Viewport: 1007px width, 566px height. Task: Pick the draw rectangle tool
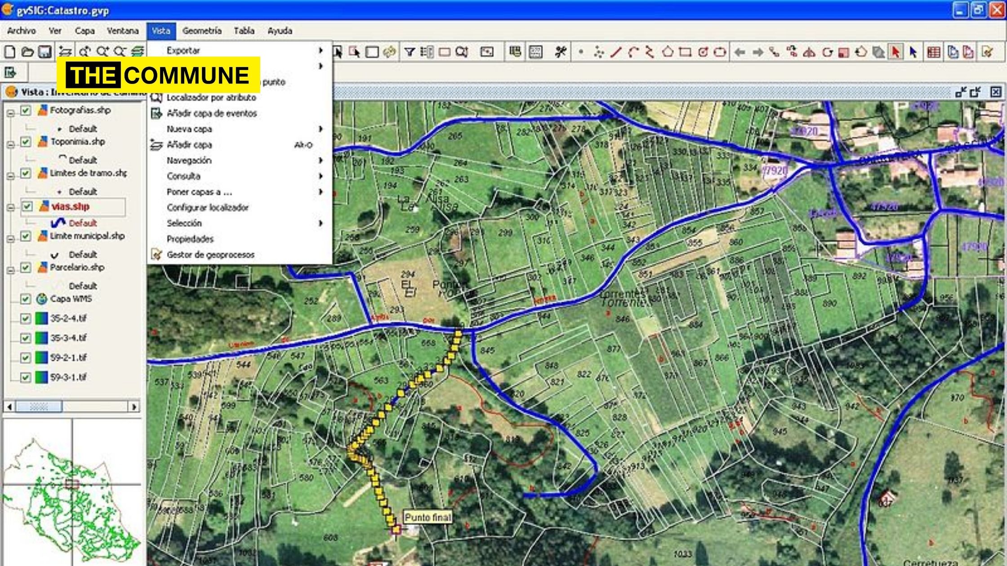685,52
